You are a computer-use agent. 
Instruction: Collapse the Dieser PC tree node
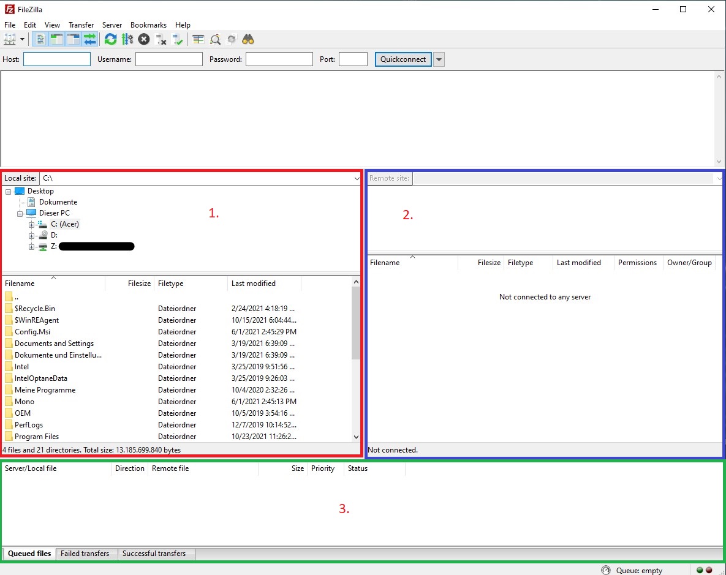point(20,214)
